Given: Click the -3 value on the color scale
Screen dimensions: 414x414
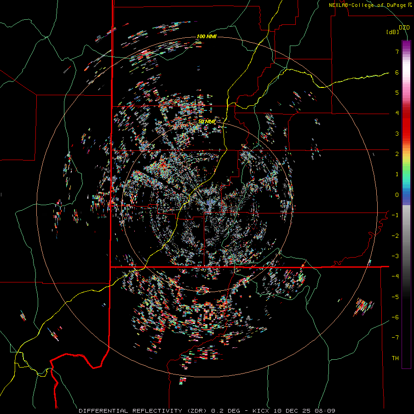Looking at the screenshot, I should (395, 256).
